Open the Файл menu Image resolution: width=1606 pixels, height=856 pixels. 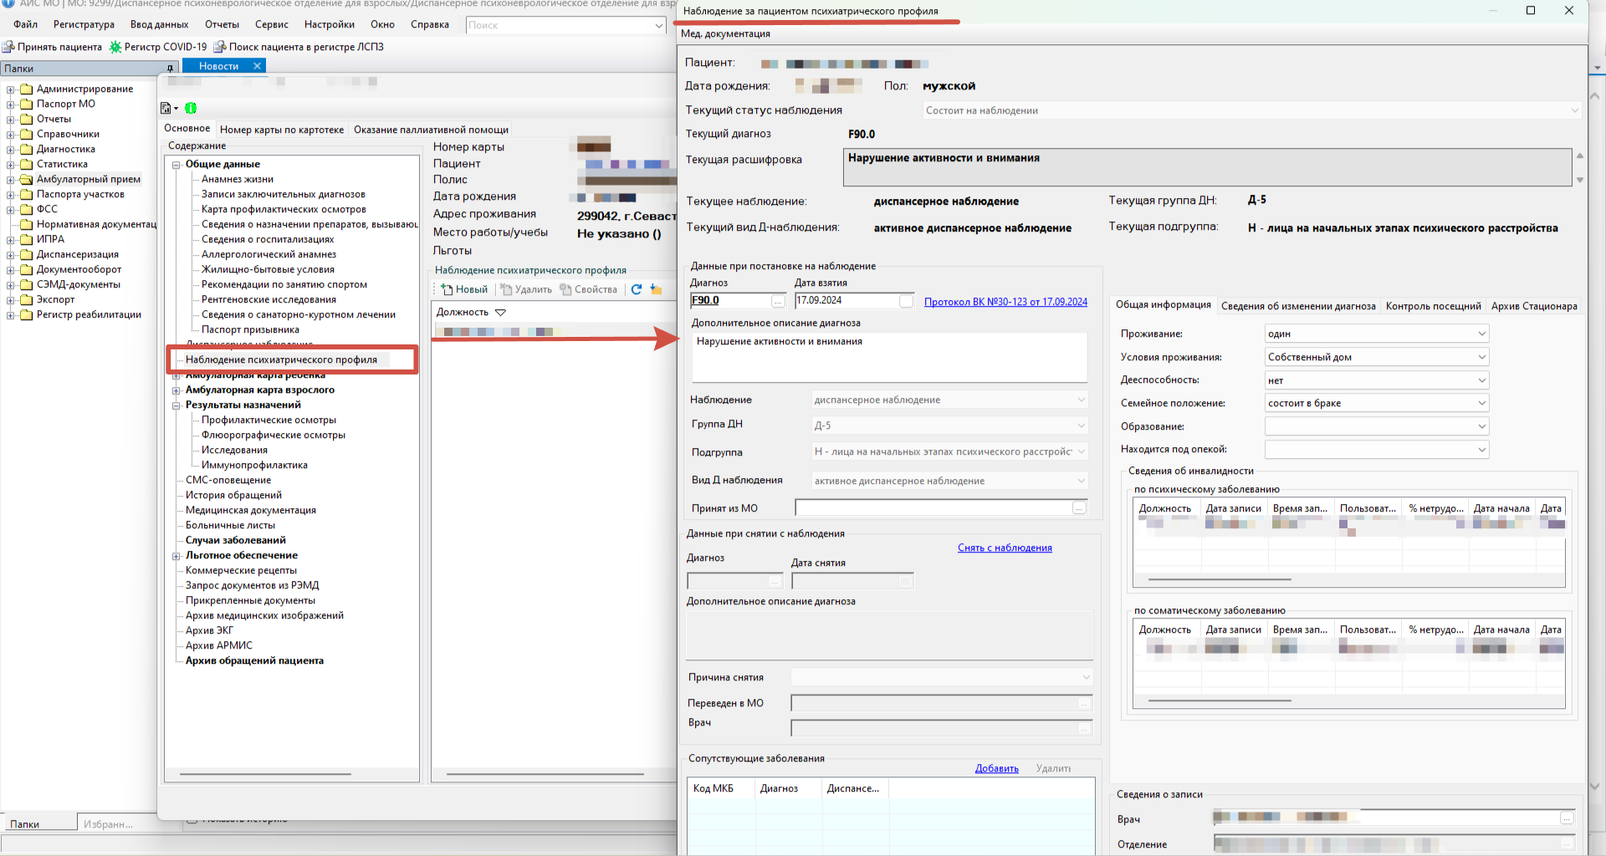[x=25, y=24]
